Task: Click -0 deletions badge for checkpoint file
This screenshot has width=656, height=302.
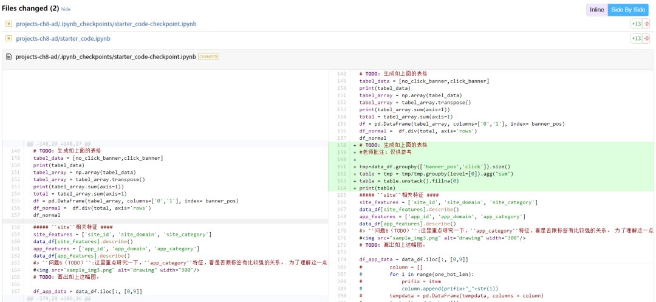Action: click(x=646, y=24)
